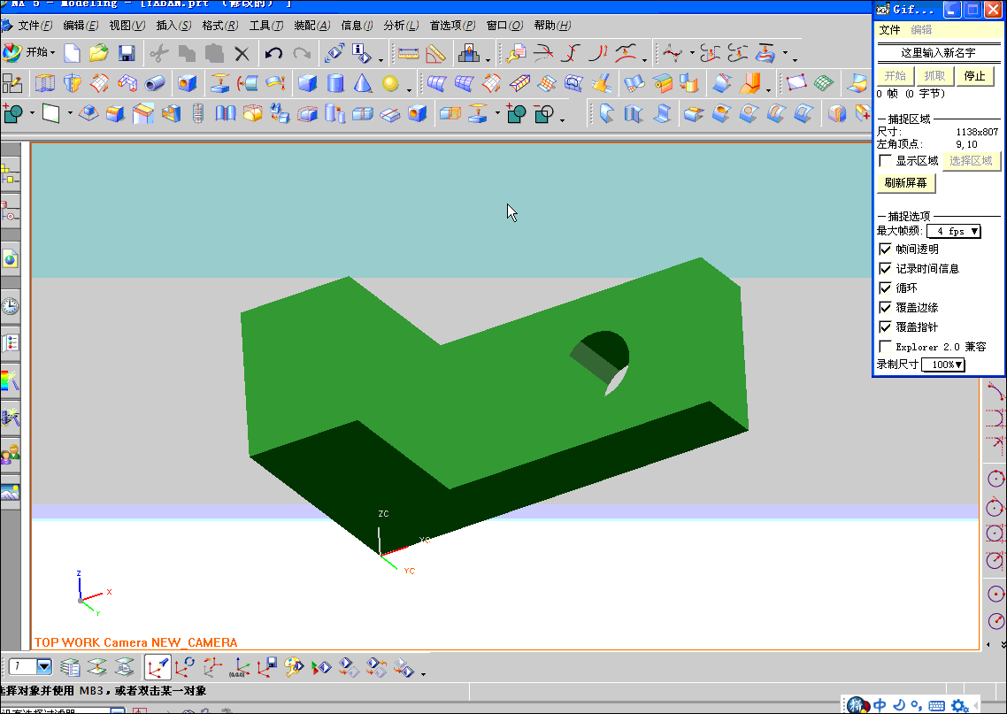Toggle the 记录时间信息 checkbox
This screenshot has height=714, width=1007.
coord(885,268)
